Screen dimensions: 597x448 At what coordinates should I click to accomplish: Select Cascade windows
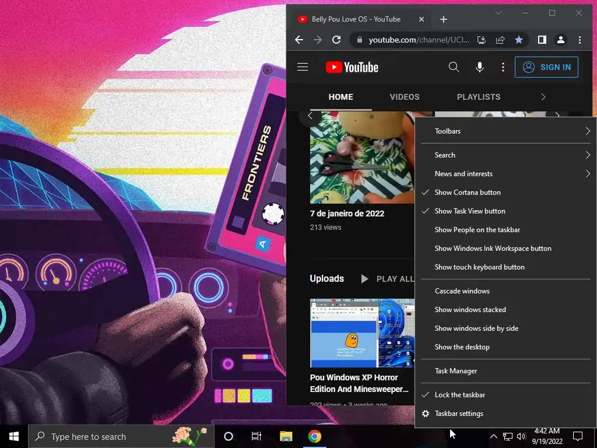505,291
